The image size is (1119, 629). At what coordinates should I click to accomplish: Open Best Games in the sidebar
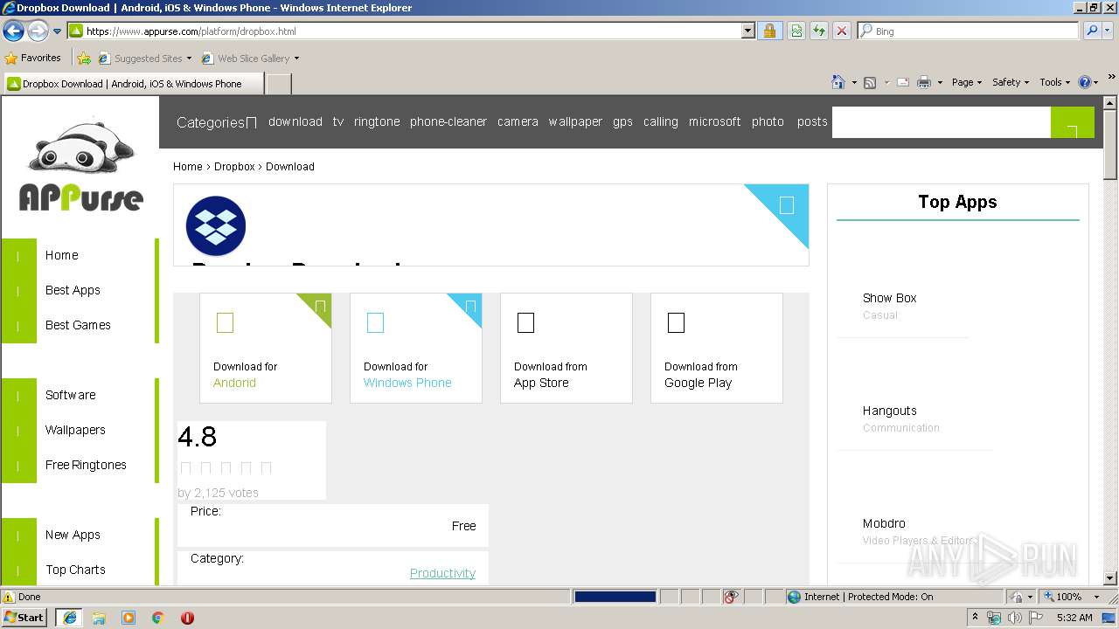click(x=78, y=325)
